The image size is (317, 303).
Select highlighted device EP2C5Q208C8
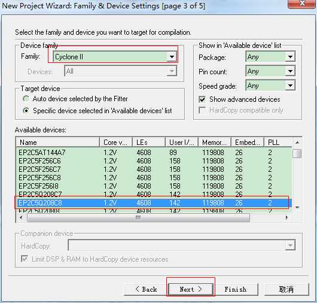click(x=154, y=203)
